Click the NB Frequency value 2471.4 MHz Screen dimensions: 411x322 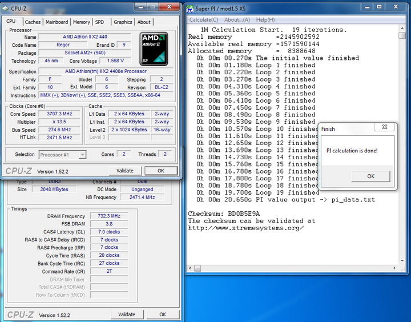pyautogui.click(x=142, y=197)
